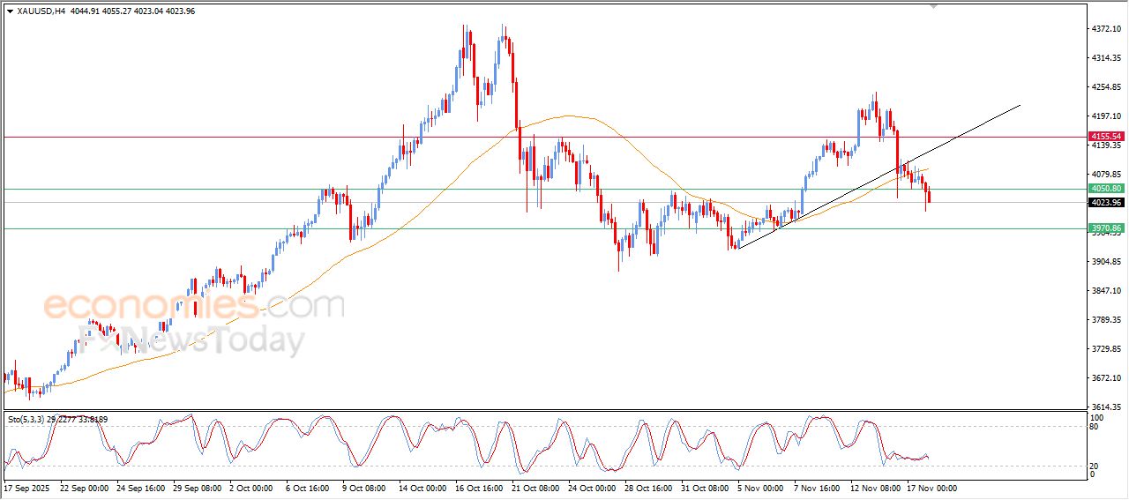The height and width of the screenshot is (500, 1129).
Task: Click the stochastic 20 level axis label
Action: [1096, 465]
